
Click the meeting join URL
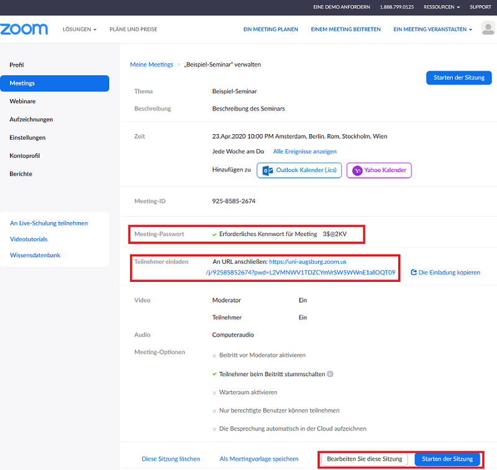[x=301, y=273]
